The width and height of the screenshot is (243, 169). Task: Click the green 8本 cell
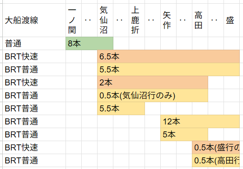coord(89,43)
